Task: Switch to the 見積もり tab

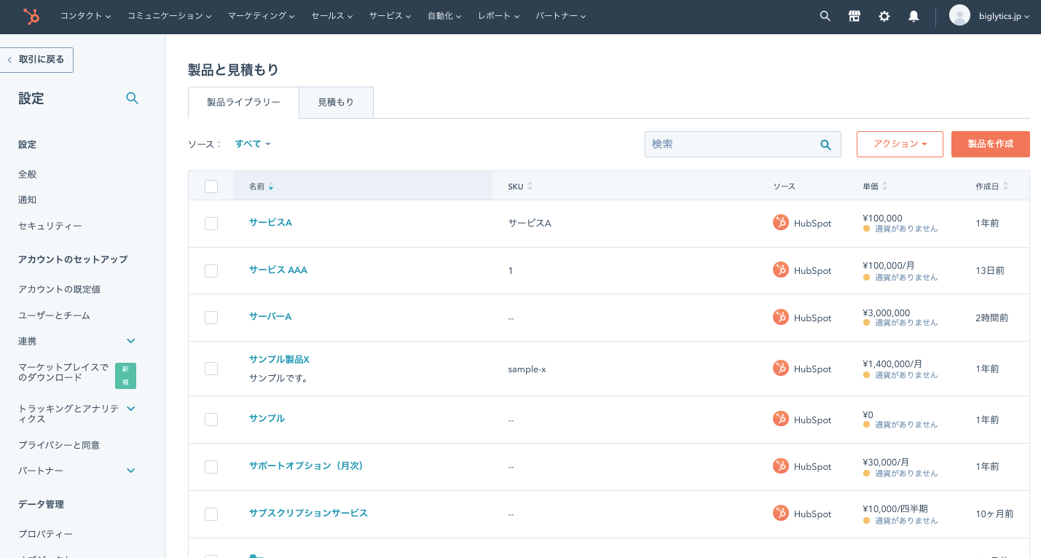Action: pyautogui.click(x=336, y=103)
